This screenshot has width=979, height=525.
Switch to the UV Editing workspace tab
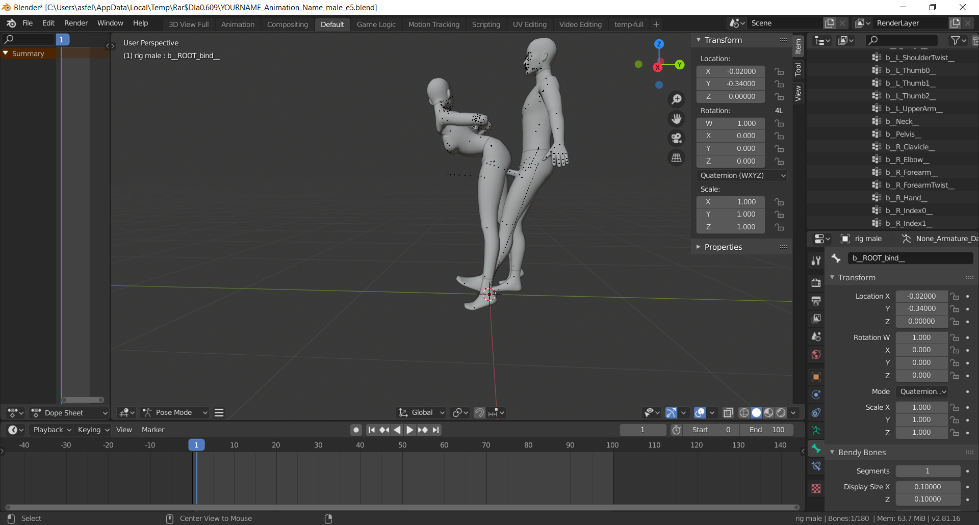(529, 24)
